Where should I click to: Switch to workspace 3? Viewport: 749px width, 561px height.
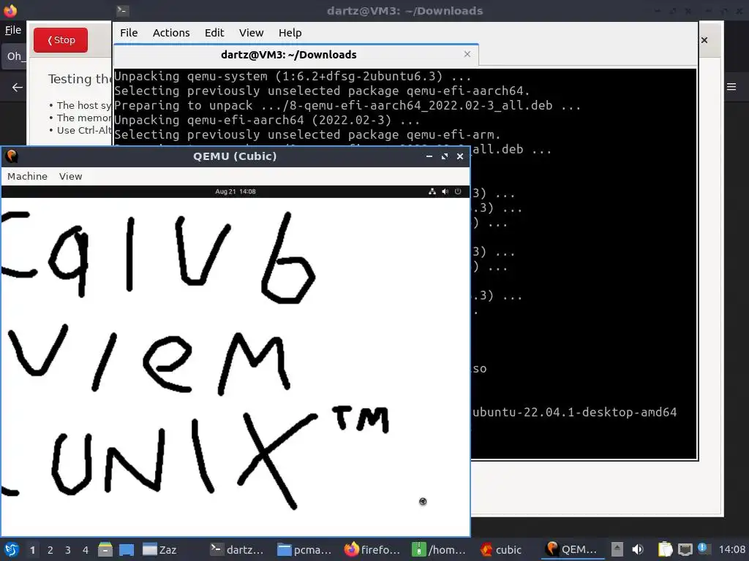click(x=68, y=550)
